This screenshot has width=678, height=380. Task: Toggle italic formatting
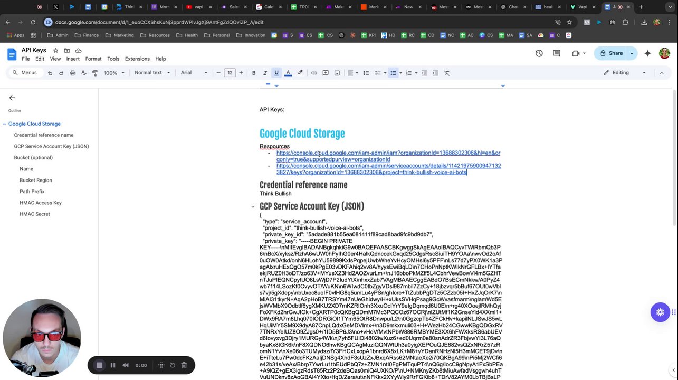[265, 73]
